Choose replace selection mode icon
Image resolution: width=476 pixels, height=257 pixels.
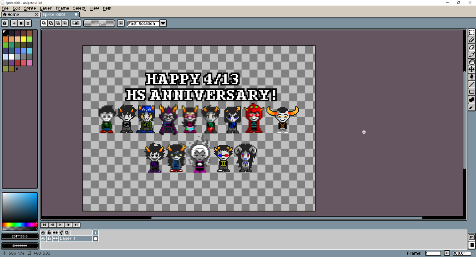pyautogui.click(x=44, y=23)
